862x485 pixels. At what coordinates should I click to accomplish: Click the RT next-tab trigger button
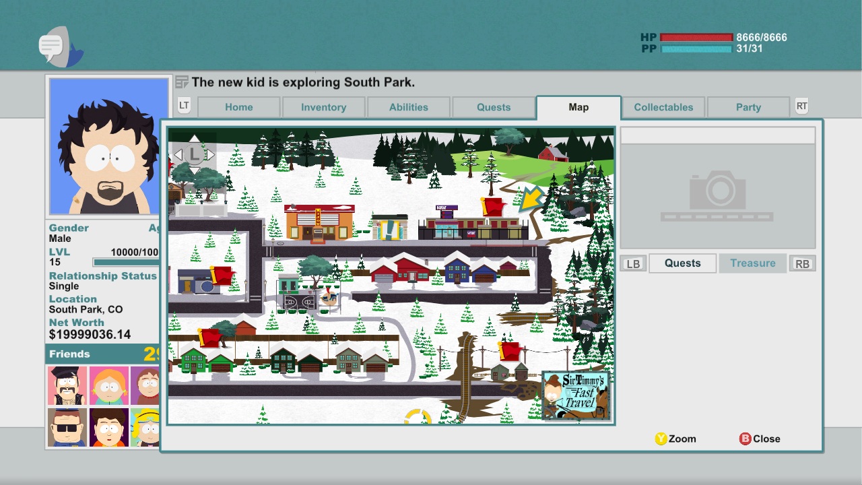tap(801, 106)
